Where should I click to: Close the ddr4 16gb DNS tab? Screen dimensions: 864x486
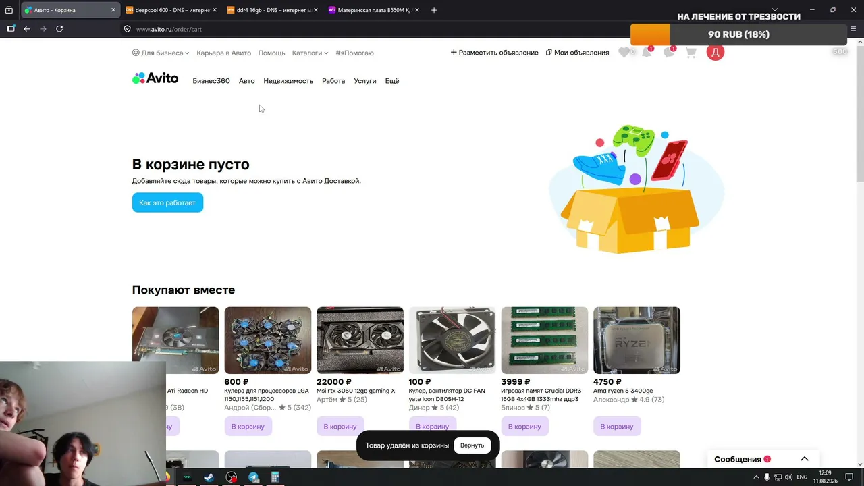pyautogui.click(x=316, y=10)
